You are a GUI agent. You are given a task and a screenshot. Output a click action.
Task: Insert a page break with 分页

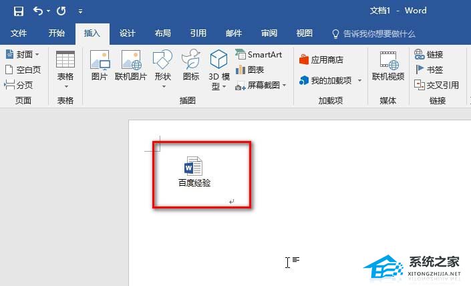point(19,85)
